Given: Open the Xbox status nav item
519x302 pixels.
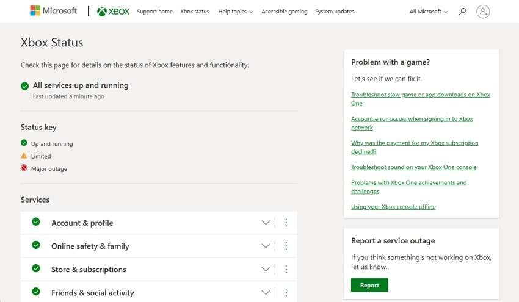Looking at the screenshot, I should coord(195,12).
